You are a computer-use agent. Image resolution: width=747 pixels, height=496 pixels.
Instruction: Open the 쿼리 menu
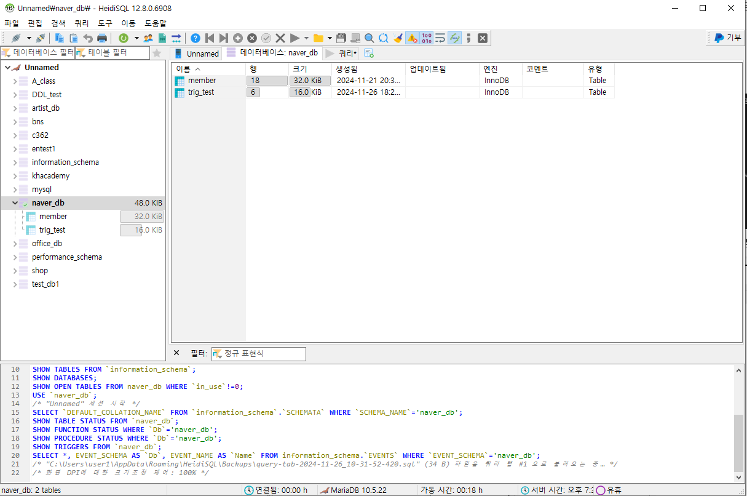click(x=82, y=23)
